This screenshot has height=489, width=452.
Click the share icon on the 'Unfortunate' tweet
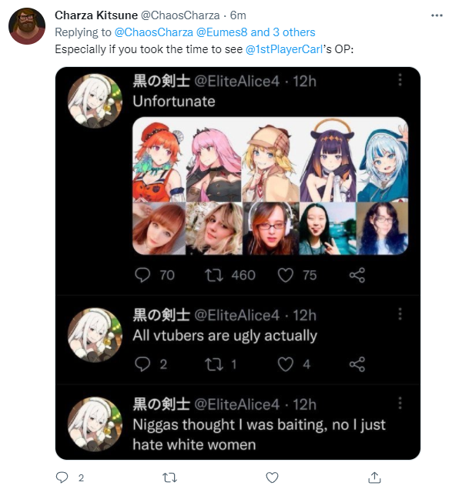pos(357,276)
